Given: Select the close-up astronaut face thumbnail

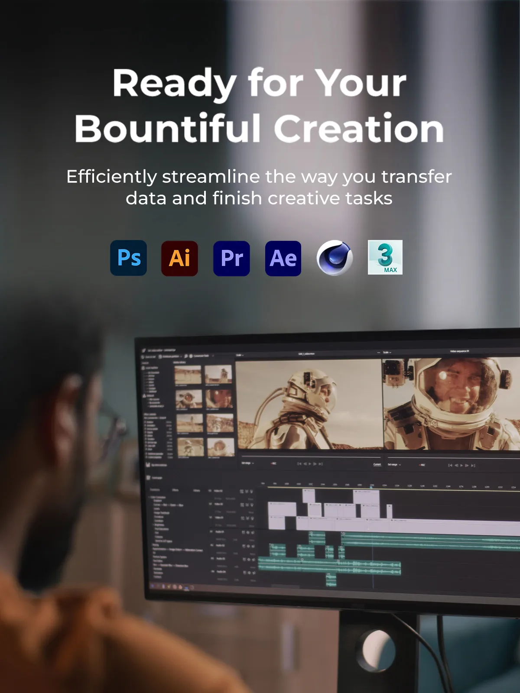Looking at the screenshot, I should pos(219,399).
